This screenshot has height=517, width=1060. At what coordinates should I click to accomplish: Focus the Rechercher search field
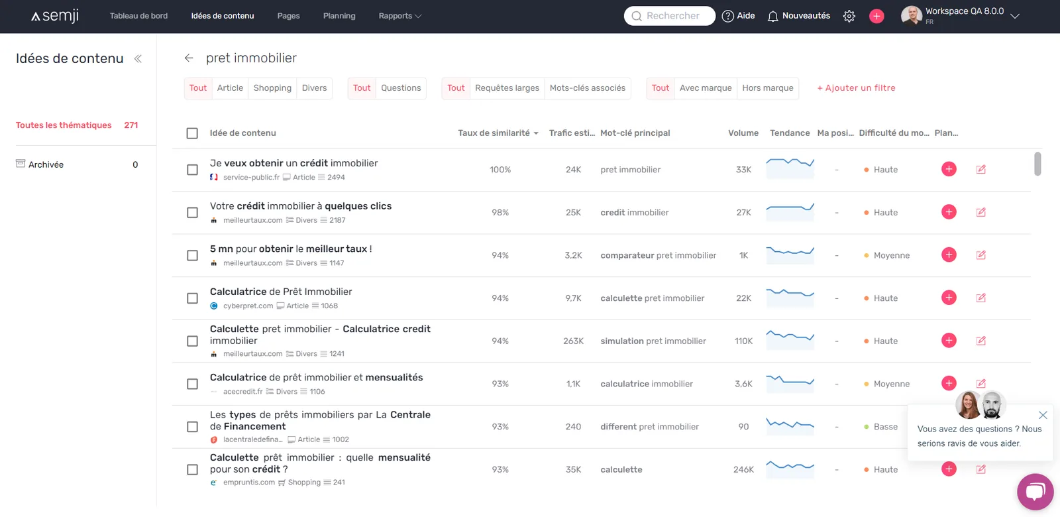(669, 16)
